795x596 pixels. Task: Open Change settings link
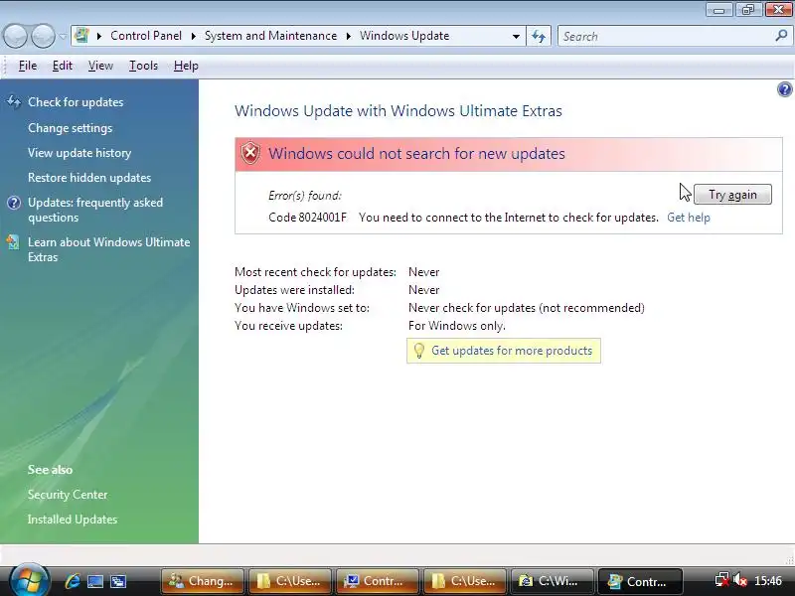click(70, 128)
